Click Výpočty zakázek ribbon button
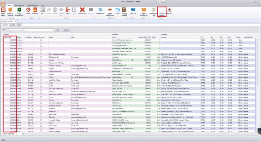This screenshot has height=142, width=261. tap(162, 12)
